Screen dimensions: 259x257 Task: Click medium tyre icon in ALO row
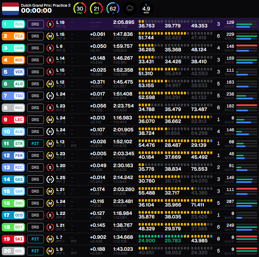coord(50,84)
